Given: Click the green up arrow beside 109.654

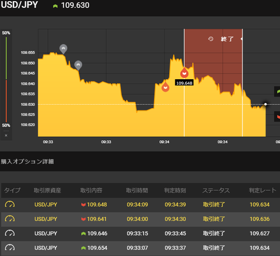Looking at the screenshot, I should (x=83, y=248).
